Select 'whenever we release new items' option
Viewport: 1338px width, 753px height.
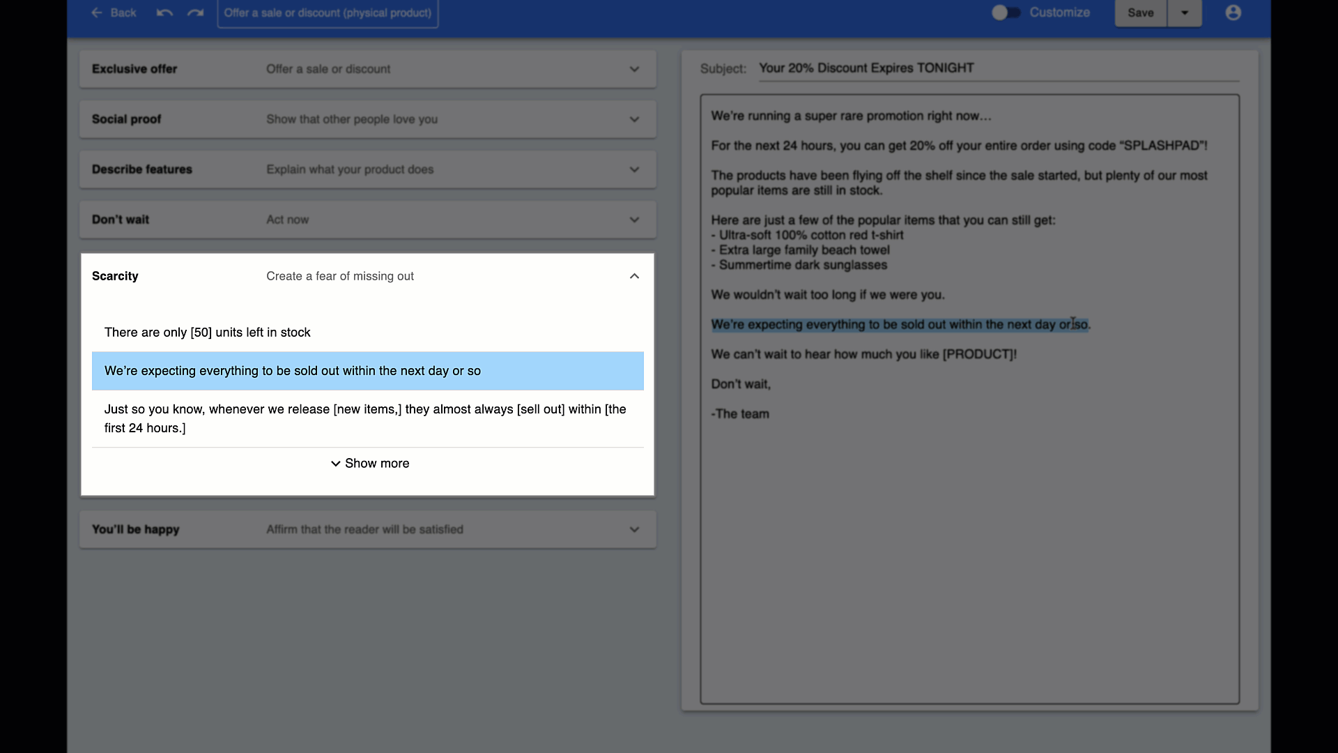pos(365,418)
